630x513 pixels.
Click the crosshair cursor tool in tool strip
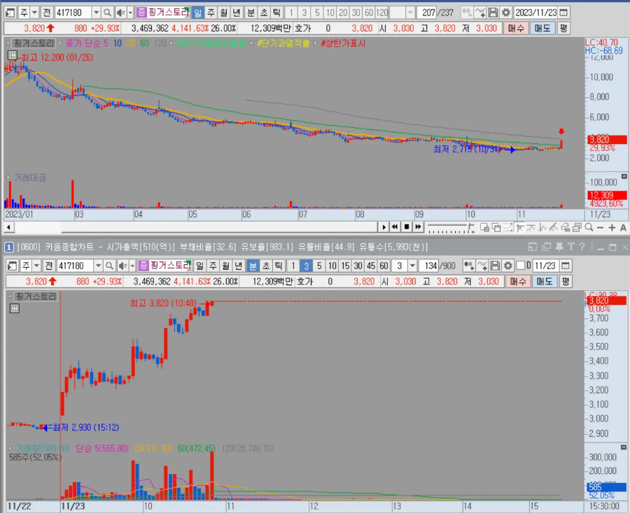click(519, 227)
